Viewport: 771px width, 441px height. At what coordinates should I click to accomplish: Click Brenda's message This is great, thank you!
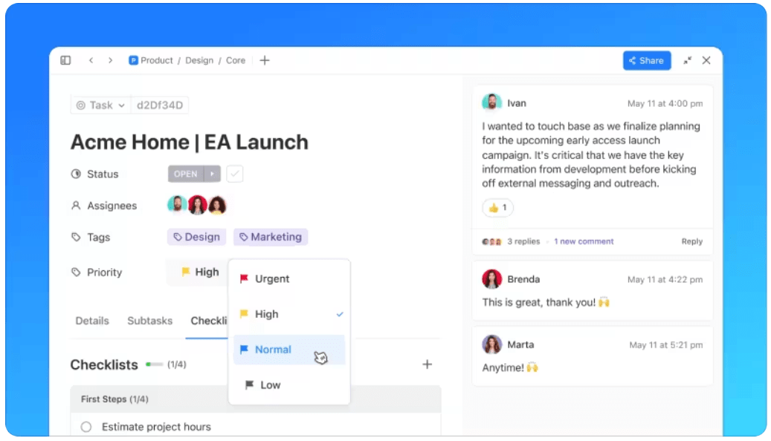coord(545,302)
